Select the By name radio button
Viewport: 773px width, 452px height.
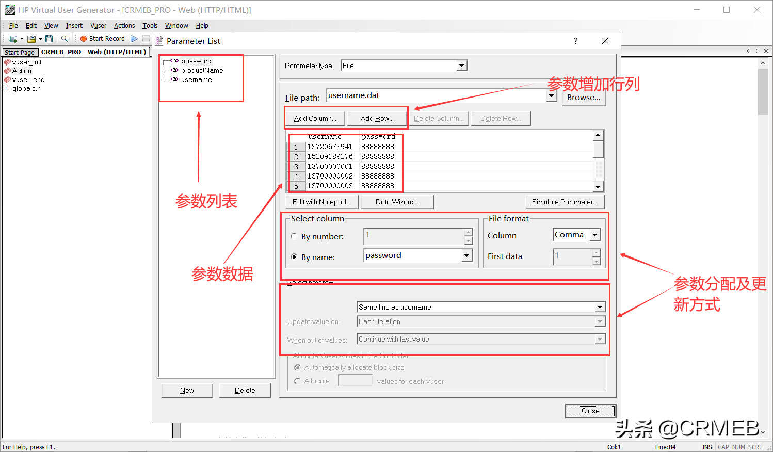click(294, 257)
